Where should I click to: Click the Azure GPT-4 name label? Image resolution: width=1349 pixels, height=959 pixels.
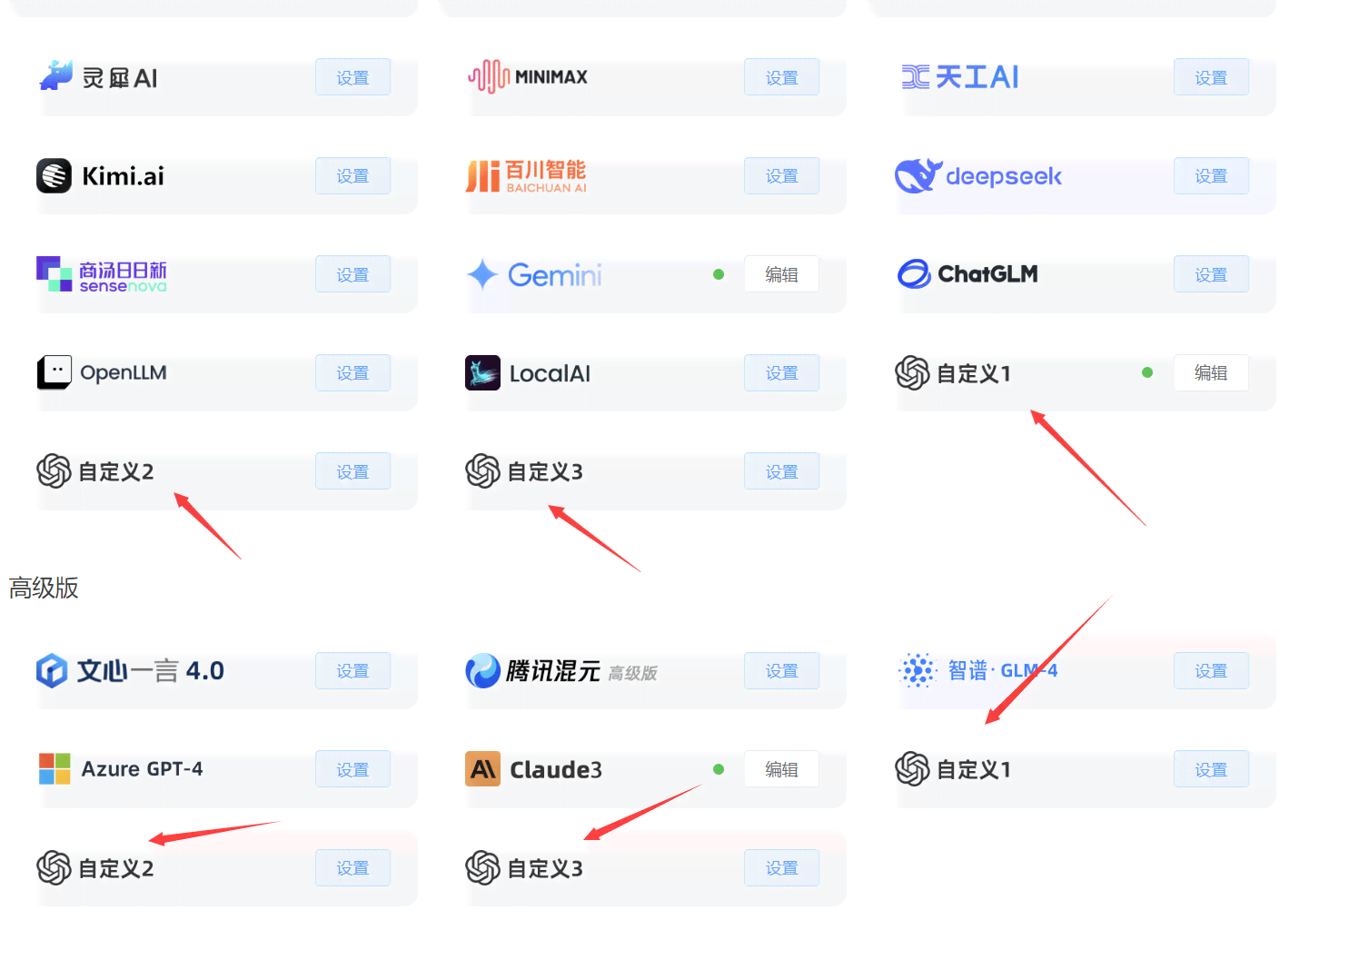(x=142, y=769)
